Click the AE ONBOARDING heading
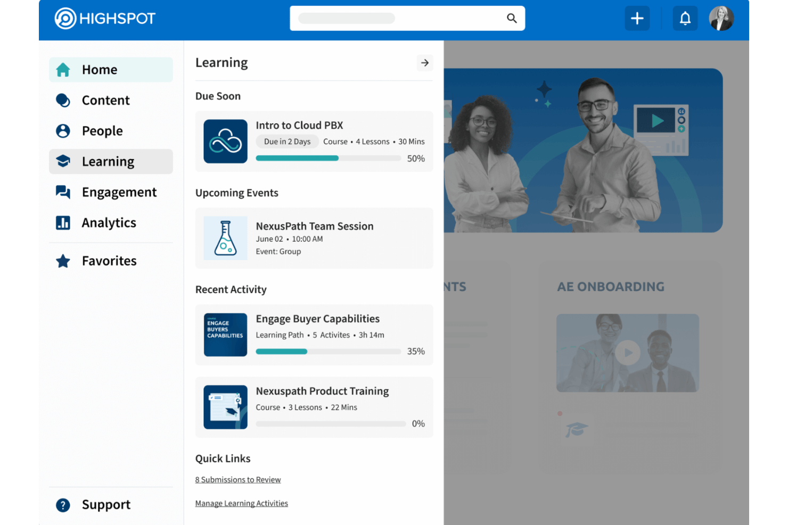Screen dimensions: 788x525 click(x=611, y=287)
